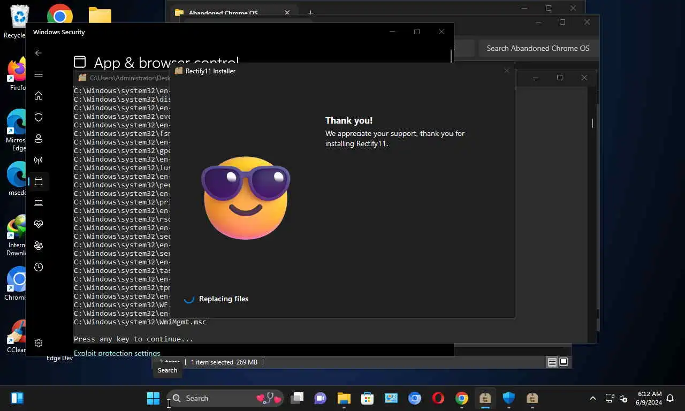Open Internet Download Manager desktop shortcut
This screenshot has width=685, height=411.
pyautogui.click(x=16, y=235)
